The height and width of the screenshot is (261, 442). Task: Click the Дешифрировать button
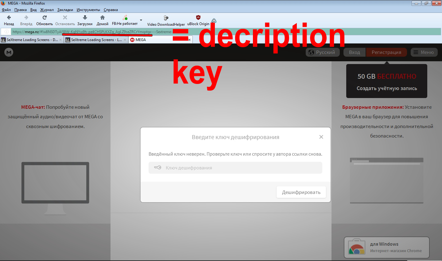[301, 192]
